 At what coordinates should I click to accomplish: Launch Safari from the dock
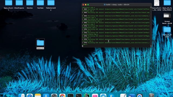coord(29,95)
